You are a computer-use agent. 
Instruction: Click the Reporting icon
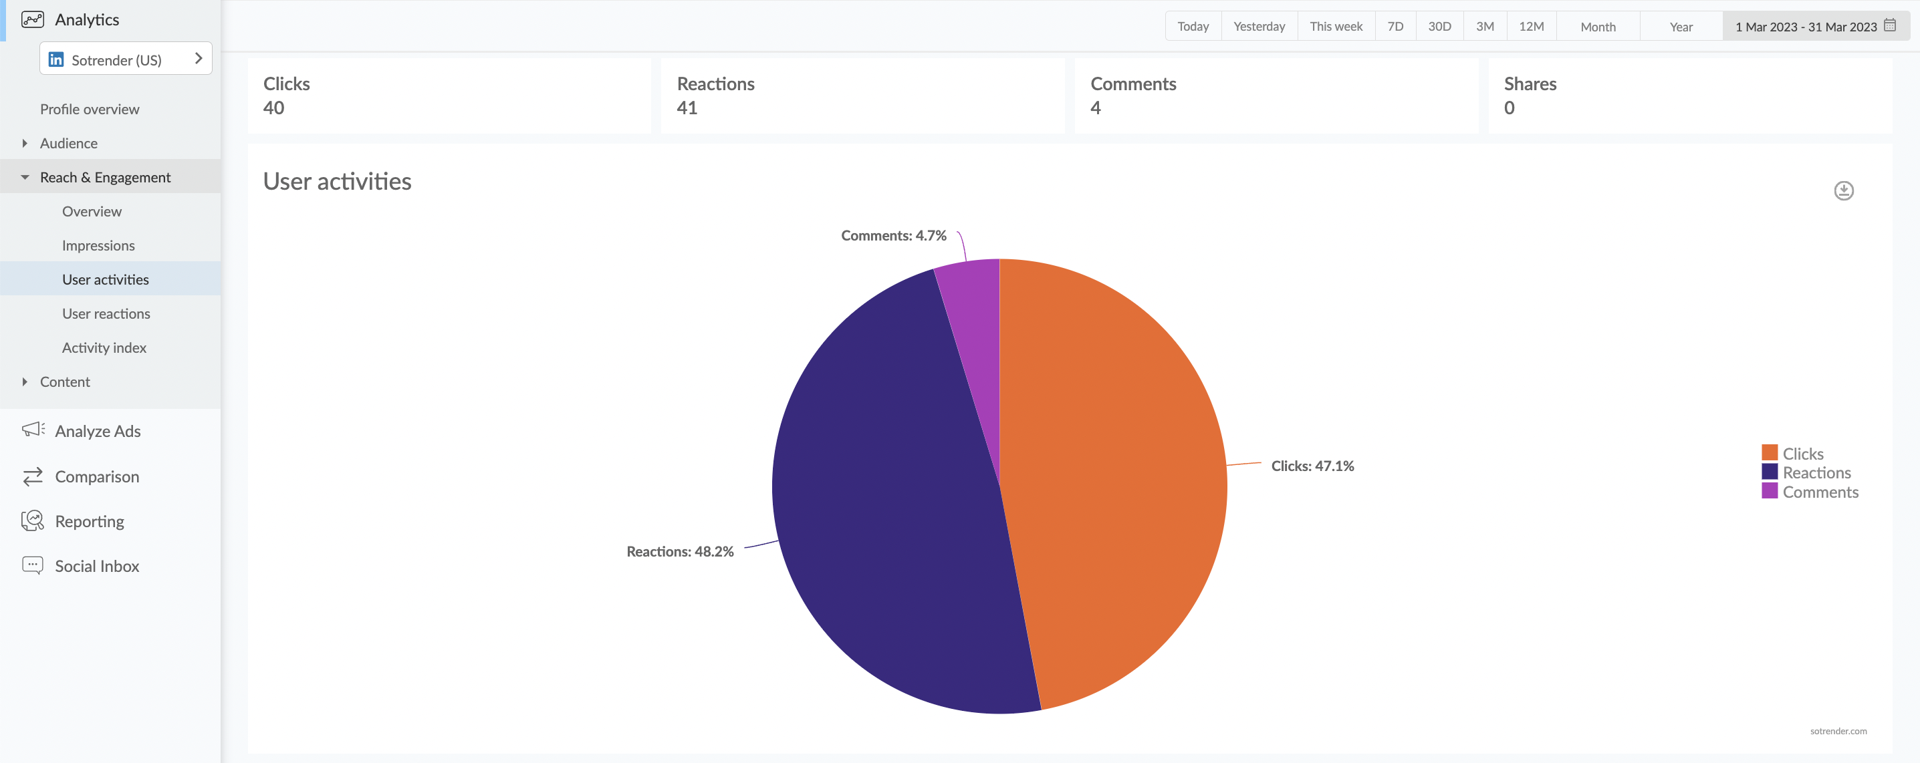(33, 520)
